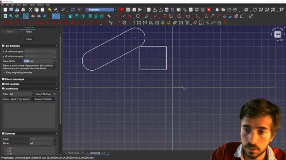Click the Scale factor input field
The image size is (286, 160).
point(39,61)
